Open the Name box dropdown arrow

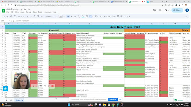click(10, 21)
